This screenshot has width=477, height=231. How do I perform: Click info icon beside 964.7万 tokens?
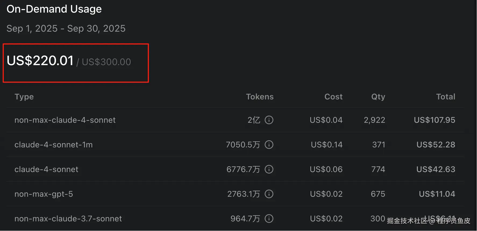[269, 219]
